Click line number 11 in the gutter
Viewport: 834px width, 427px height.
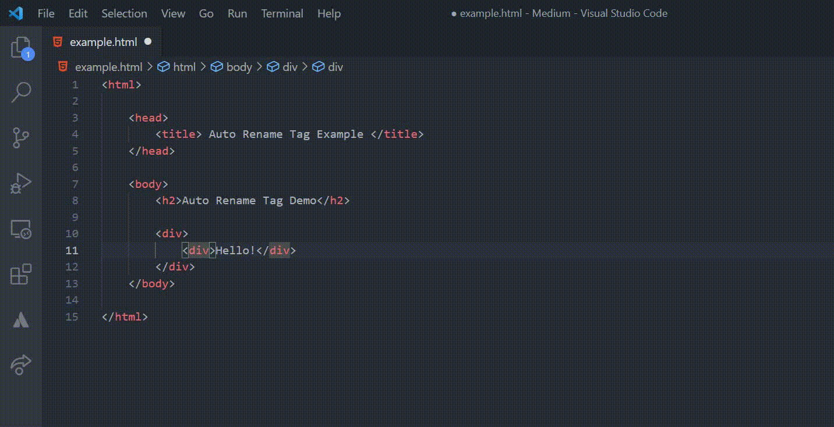(x=72, y=251)
